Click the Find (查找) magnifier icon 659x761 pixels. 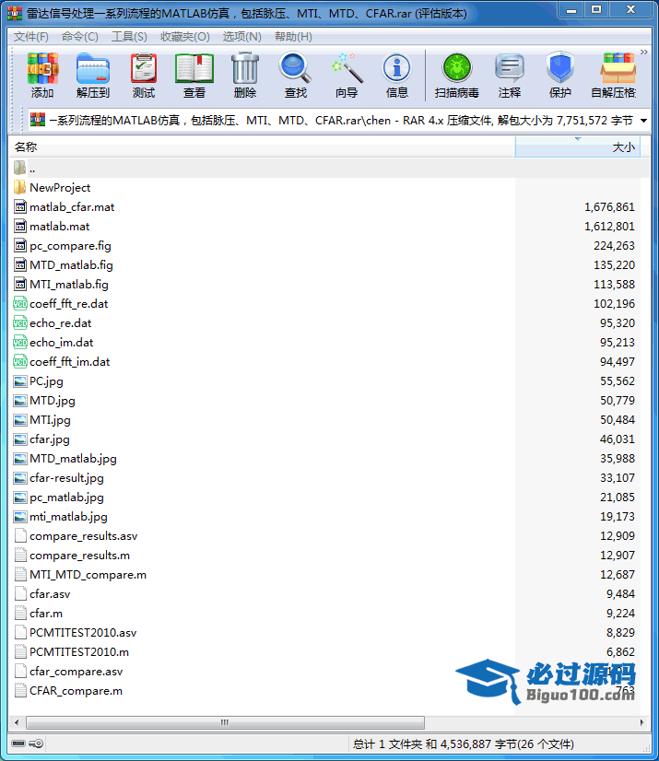[x=295, y=69]
